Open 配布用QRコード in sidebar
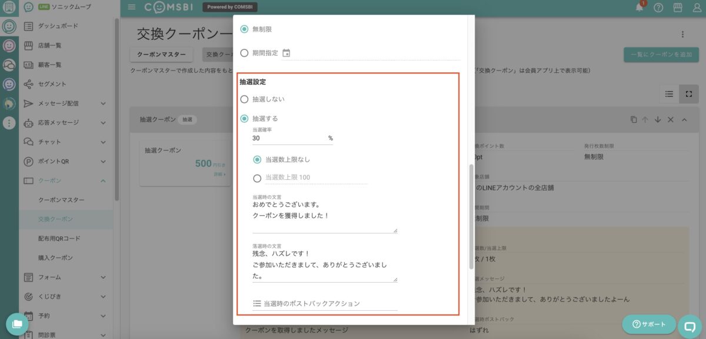Viewport: 706px width, 339px height. click(x=59, y=239)
